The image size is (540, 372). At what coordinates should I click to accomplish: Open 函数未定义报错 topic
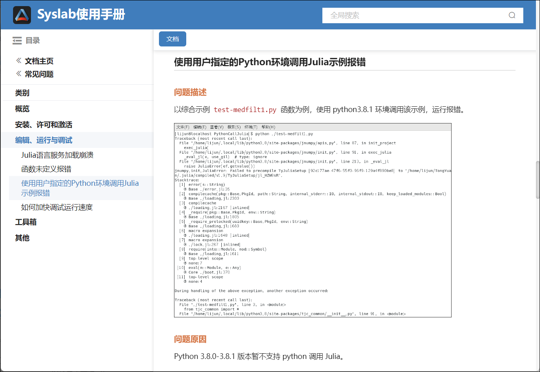(x=46, y=169)
